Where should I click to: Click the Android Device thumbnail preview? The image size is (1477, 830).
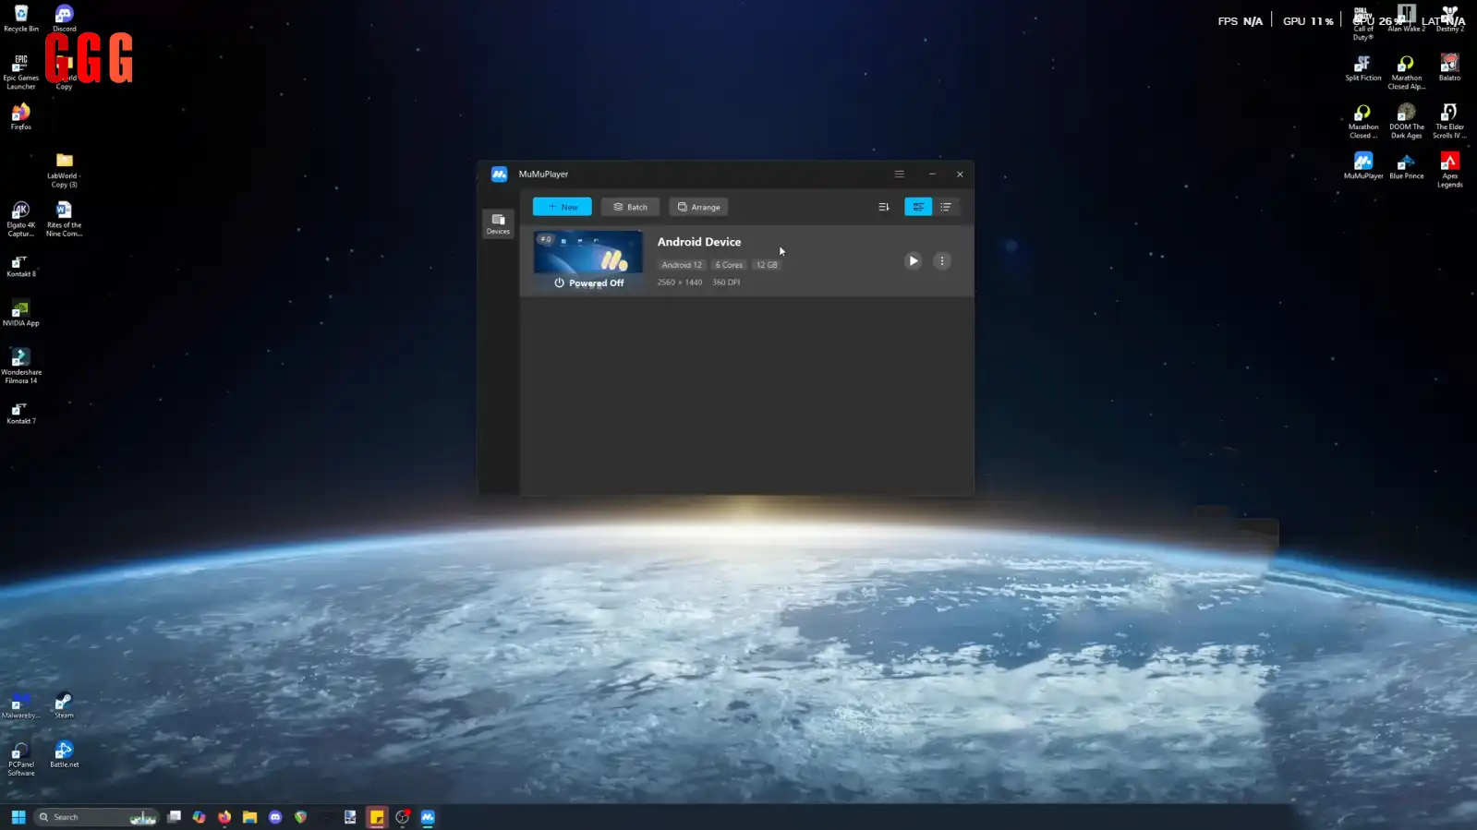[x=587, y=261]
